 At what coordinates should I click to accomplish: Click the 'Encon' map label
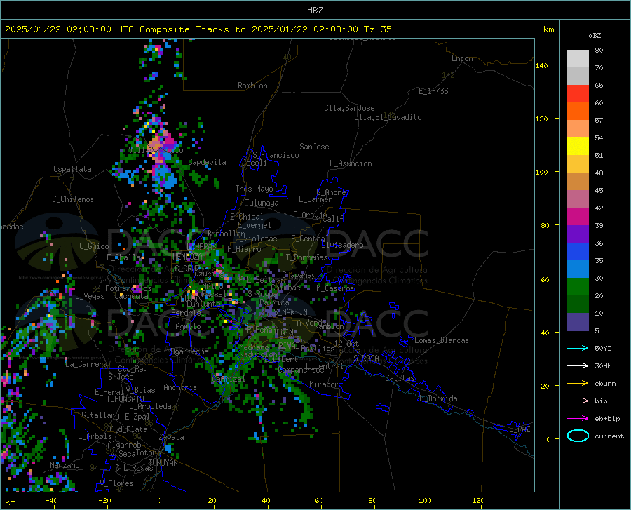[462, 58]
